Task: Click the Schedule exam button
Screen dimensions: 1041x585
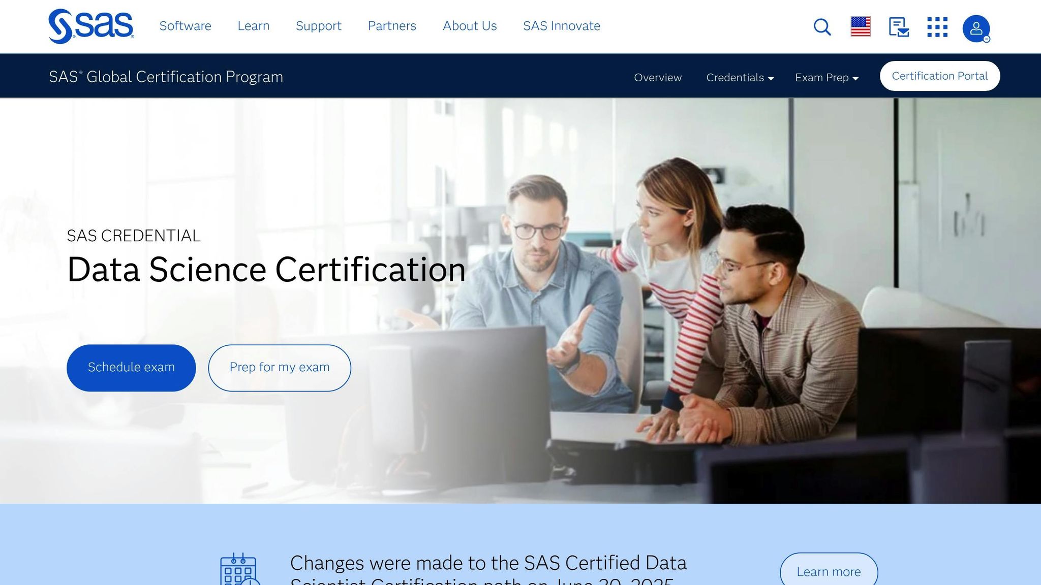Action: [131, 367]
